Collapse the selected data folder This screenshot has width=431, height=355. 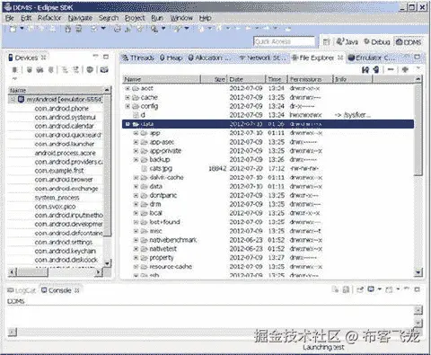click(x=128, y=124)
